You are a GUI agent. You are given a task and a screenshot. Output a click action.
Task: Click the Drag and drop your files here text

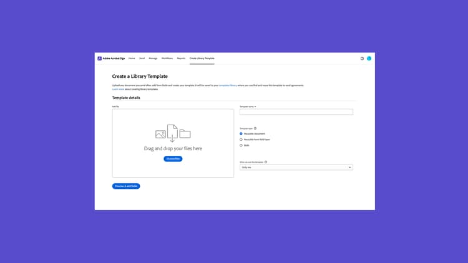pyautogui.click(x=173, y=148)
